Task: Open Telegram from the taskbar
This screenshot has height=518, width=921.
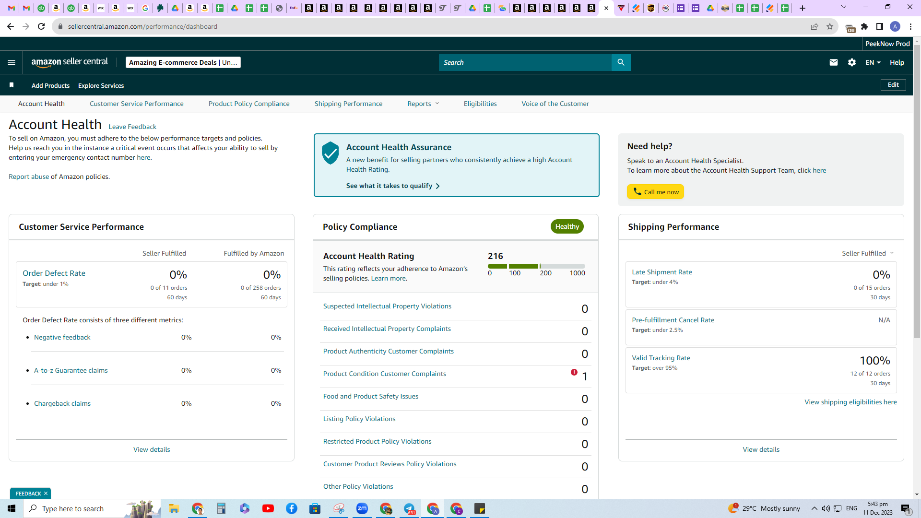Action: pyautogui.click(x=409, y=508)
